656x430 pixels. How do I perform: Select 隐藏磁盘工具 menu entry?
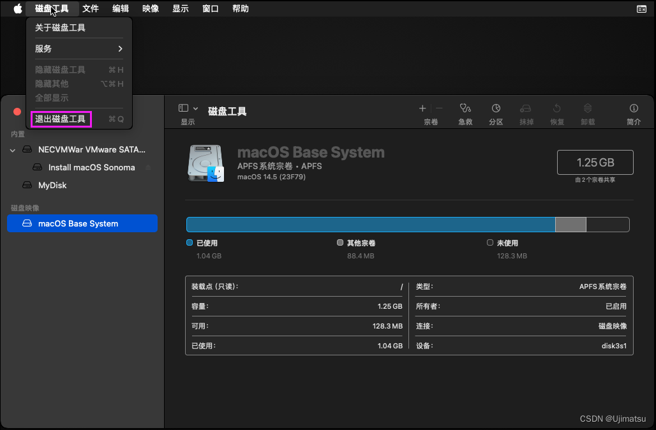tap(79, 70)
